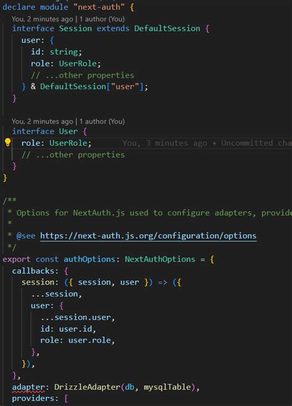Viewport: 292px width, 406px height.
Task: Click 'UserRole' on Session's role line
Action: point(78,63)
